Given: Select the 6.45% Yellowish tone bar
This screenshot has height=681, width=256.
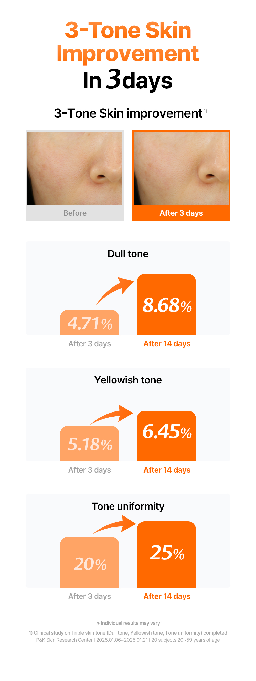Looking at the screenshot, I should [166, 436].
